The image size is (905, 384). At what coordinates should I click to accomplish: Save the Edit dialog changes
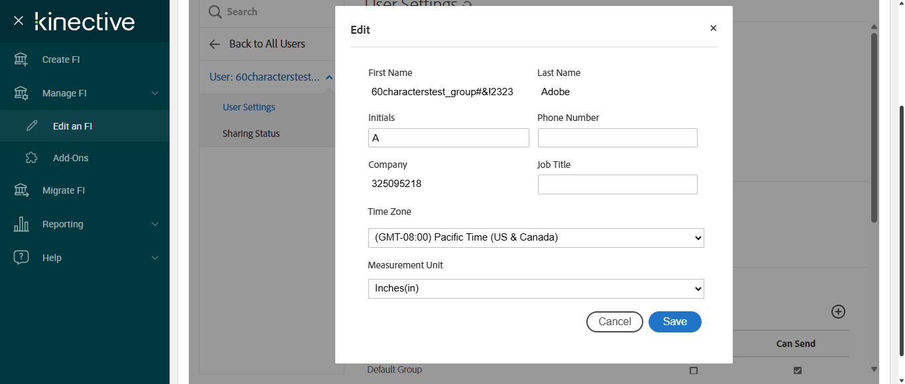(x=674, y=322)
